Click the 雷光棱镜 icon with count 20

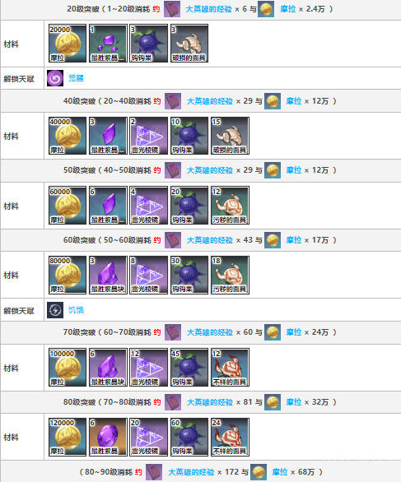[149, 437]
